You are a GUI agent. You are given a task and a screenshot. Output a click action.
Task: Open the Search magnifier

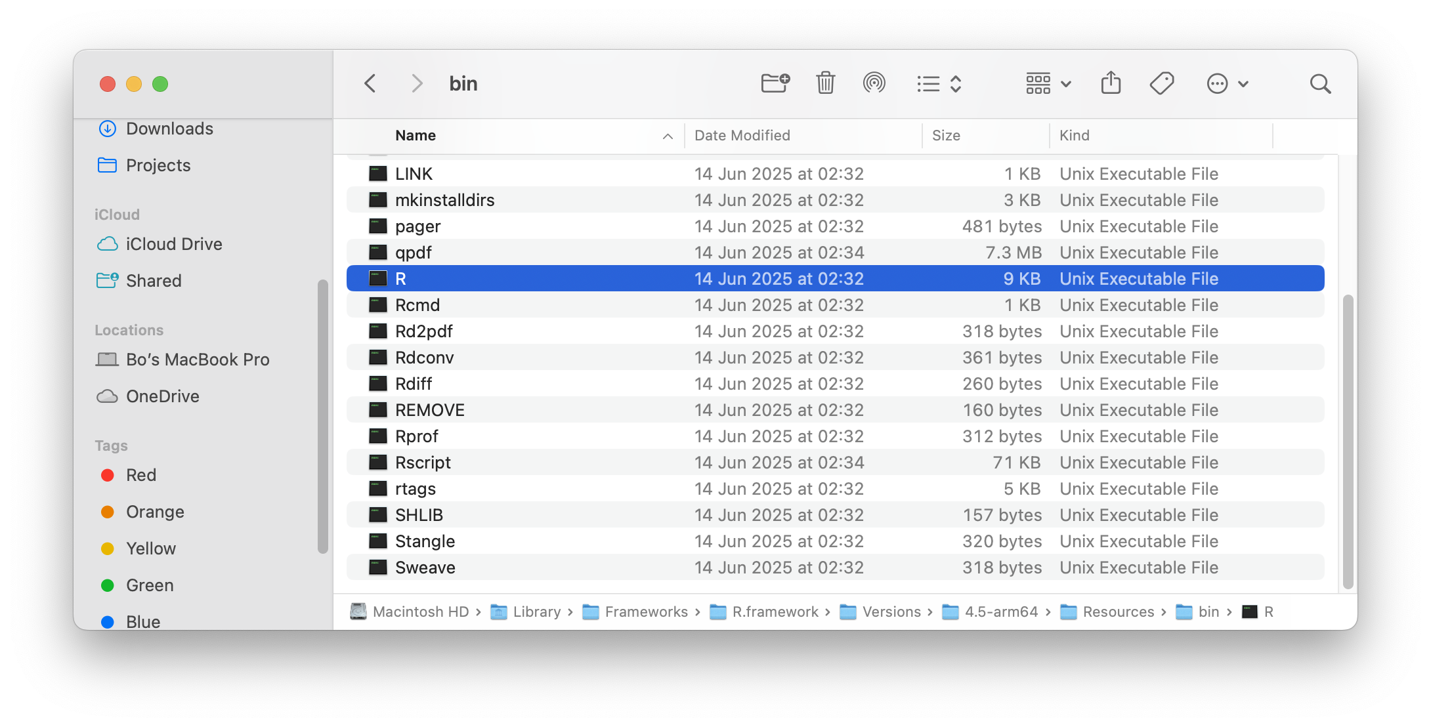(1320, 84)
